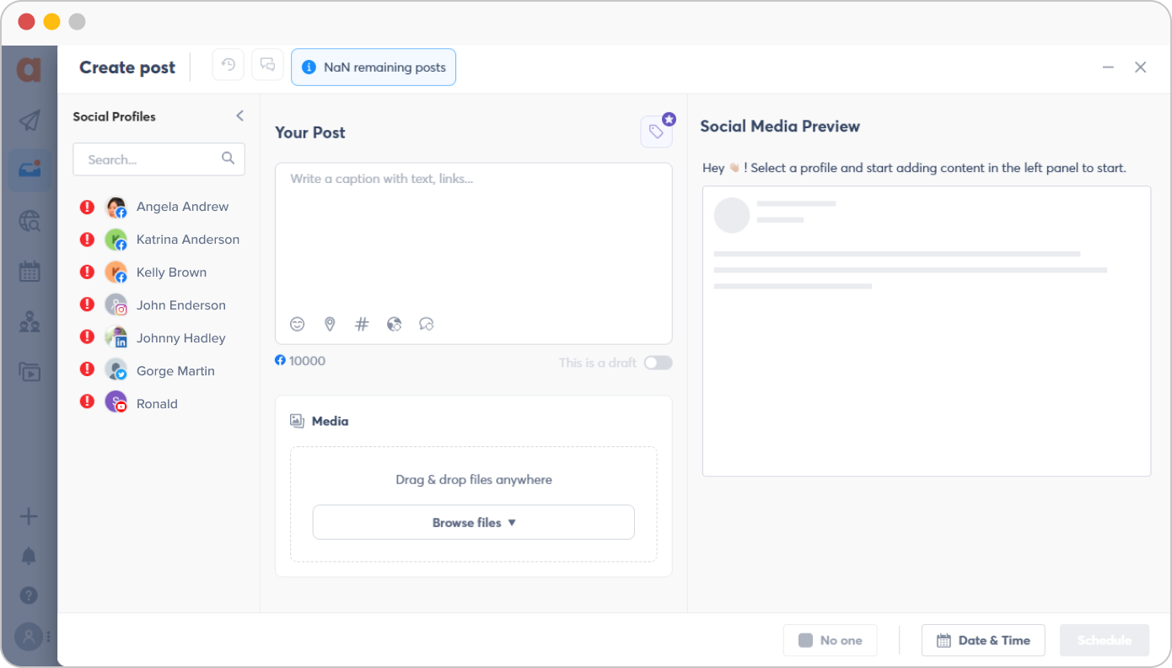
Task: Open the post history clock icon
Action: pyautogui.click(x=228, y=65)
